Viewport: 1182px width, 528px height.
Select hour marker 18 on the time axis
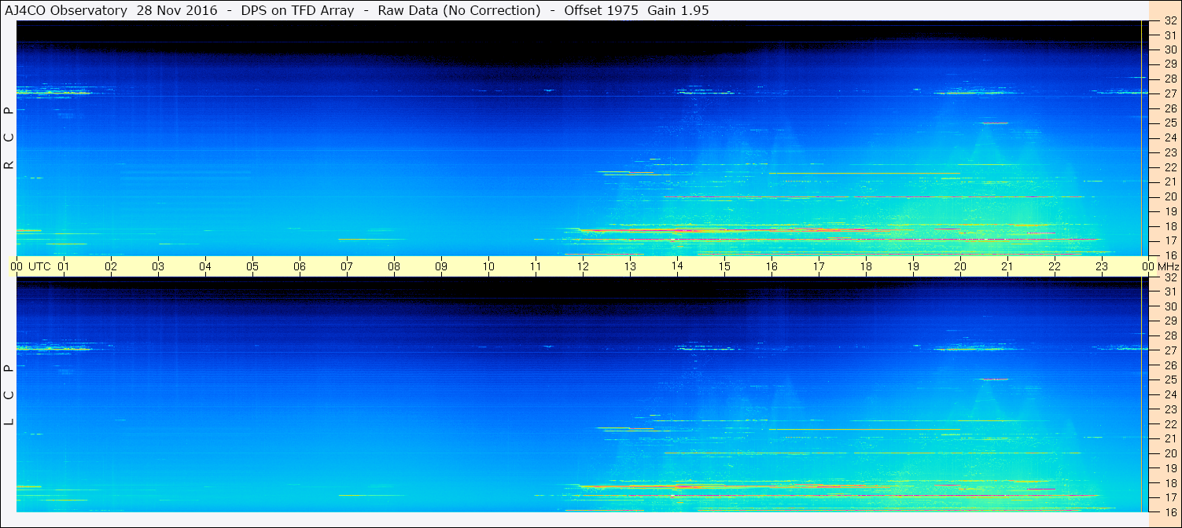pyautogui.click(x=866, y=266)
